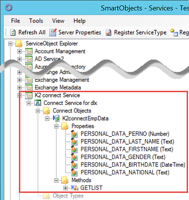Viewport: 189px width, 200px height.
Task: Click the PERSONAL_DATA_LAST_NAME property icon
Action: pos(74,142)
